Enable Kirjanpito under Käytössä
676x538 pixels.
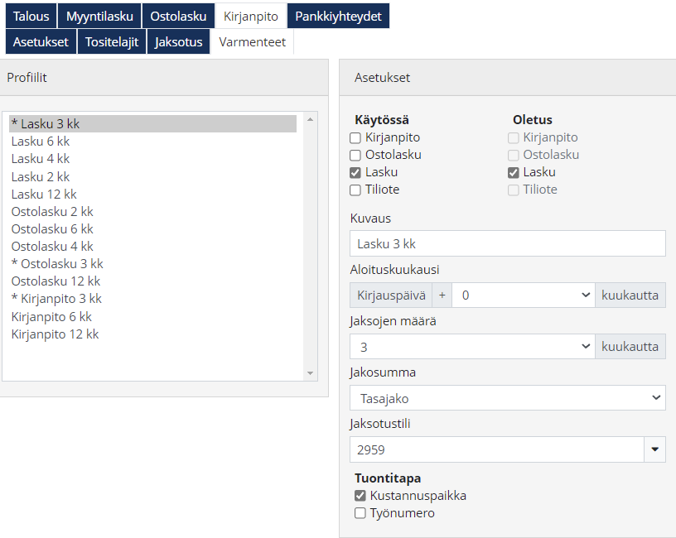355,138
